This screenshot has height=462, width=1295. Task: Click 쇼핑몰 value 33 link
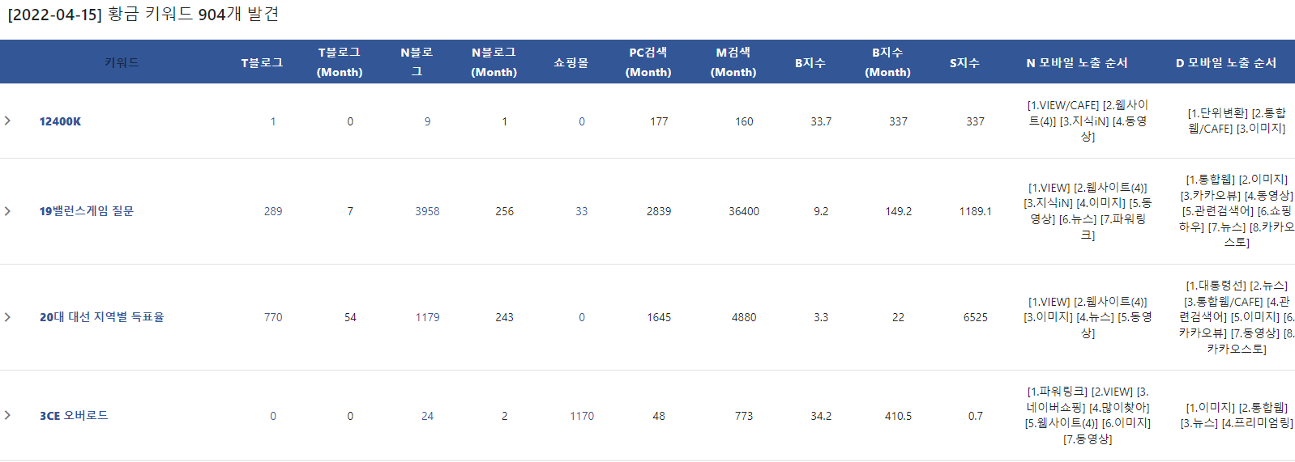click(x=582, y=211)
